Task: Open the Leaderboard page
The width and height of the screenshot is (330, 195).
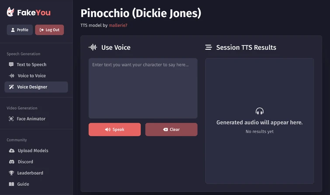Action: coord(30,173)
